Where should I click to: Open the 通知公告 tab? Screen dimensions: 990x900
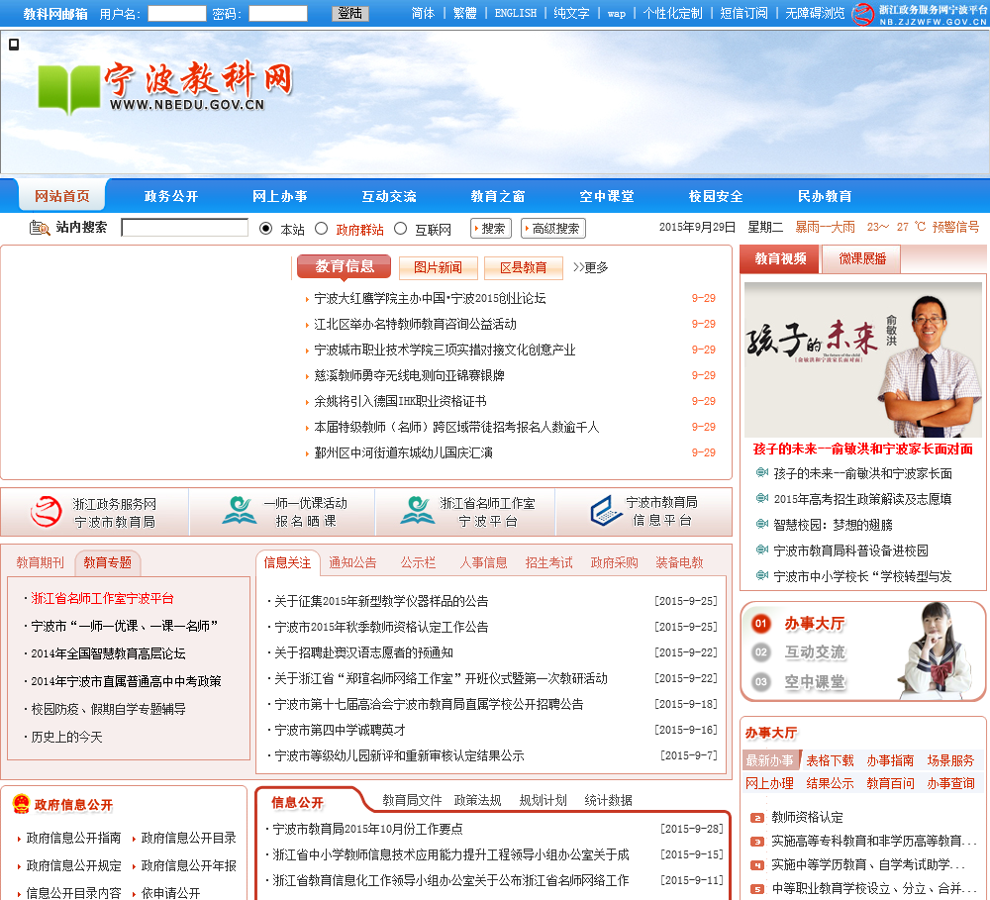pyautogui.click(x=352, y=562)
